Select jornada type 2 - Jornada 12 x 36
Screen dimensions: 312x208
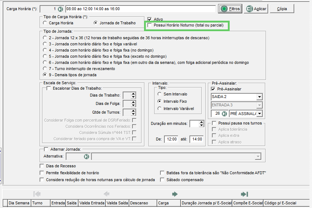pos(45,38)
